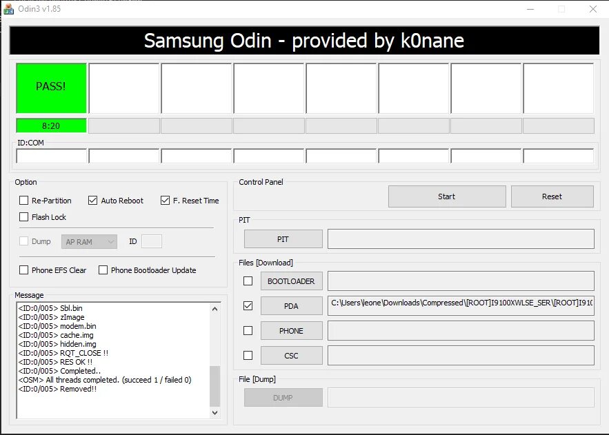Click the 'zImage' log line
The image size is (609, 435).
51,317
